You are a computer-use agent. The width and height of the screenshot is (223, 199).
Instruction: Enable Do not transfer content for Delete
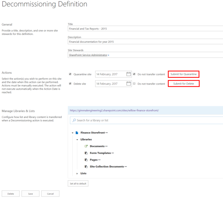tap(134, 83)
